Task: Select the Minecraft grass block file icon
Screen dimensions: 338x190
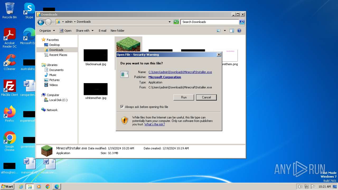Action: (x=128, y=44)
